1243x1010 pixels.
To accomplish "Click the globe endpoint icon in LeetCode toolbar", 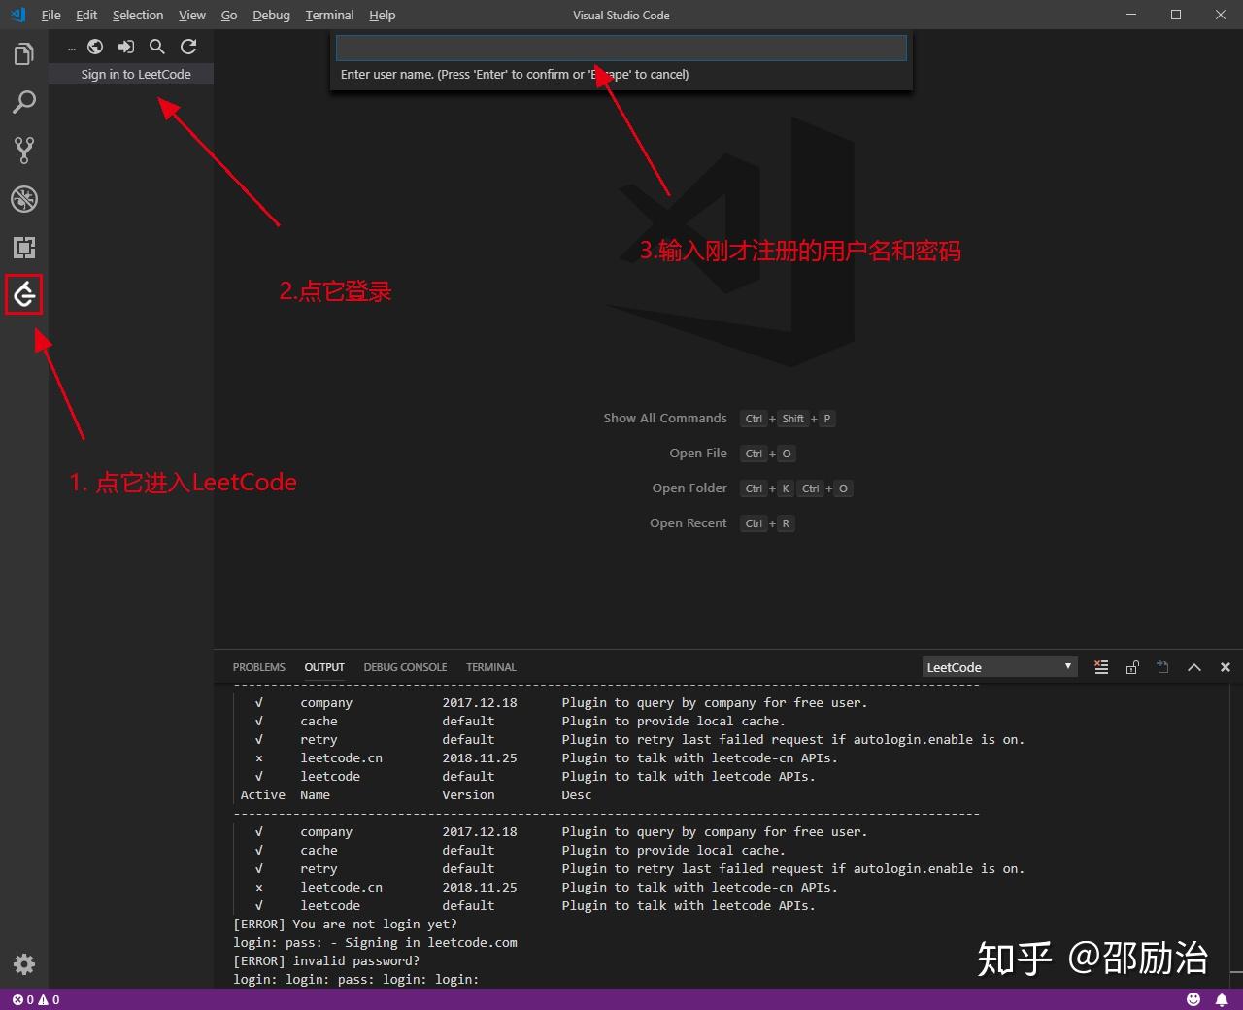I will (x=95, y=47).
